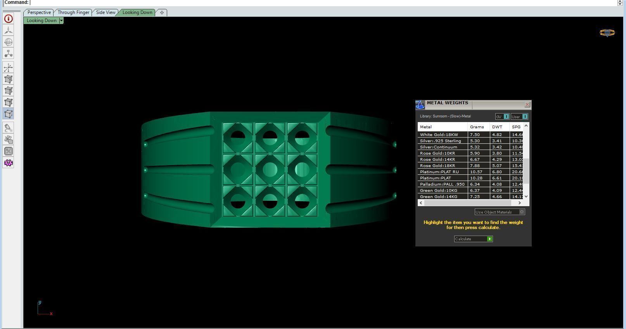This screenshot has height=329, width=626.
Task: Switch to the Side View tab
Action: (x=105, y=12)
